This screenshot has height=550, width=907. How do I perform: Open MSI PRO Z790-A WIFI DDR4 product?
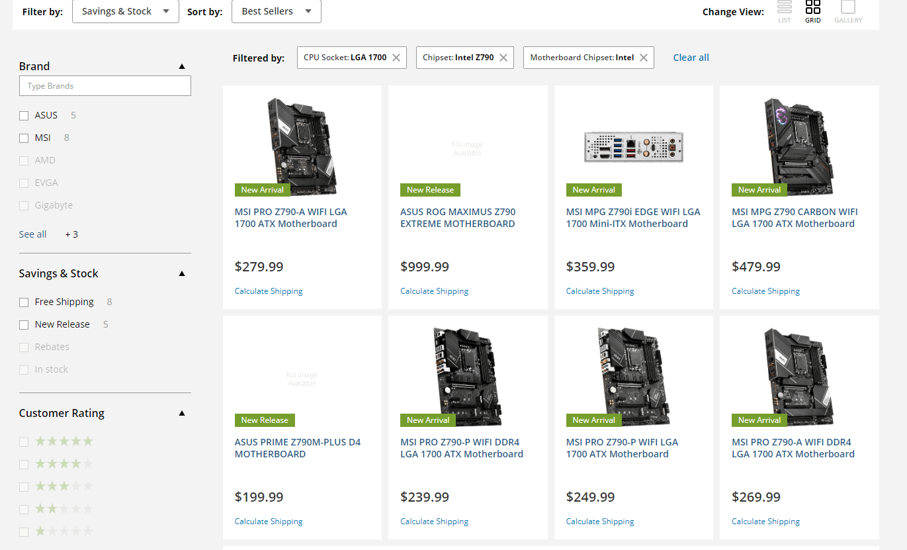click(x=793, y=448)
